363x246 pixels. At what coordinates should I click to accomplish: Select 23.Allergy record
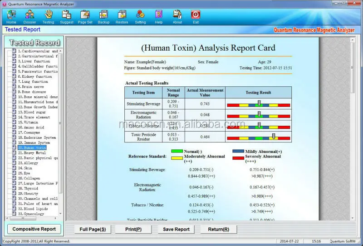point(28,163)
